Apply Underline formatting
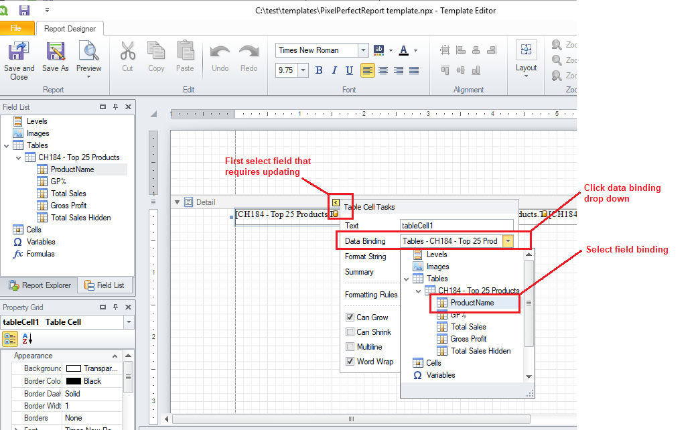The height and width of the screenshot is (430, 698). (350, 70)
